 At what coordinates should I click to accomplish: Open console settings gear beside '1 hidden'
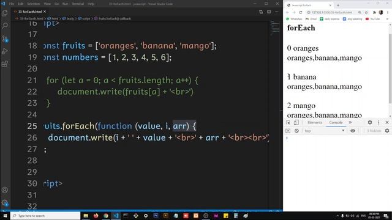[387, 131]
